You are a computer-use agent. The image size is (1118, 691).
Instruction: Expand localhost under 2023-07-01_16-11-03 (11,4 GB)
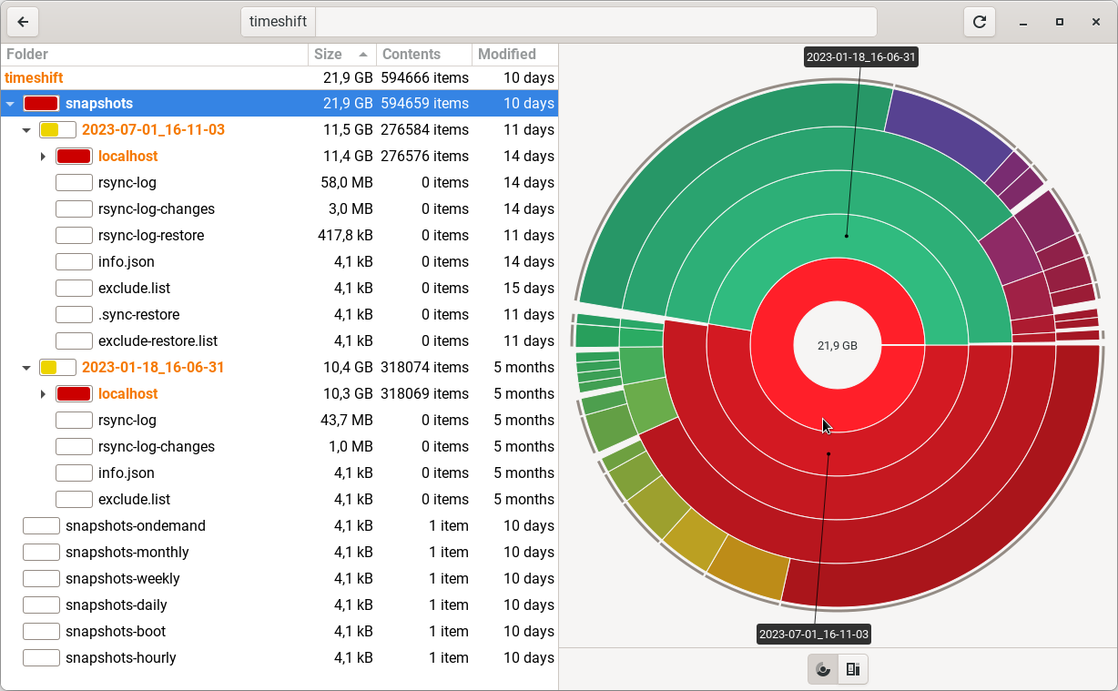(x=43, y=157)
